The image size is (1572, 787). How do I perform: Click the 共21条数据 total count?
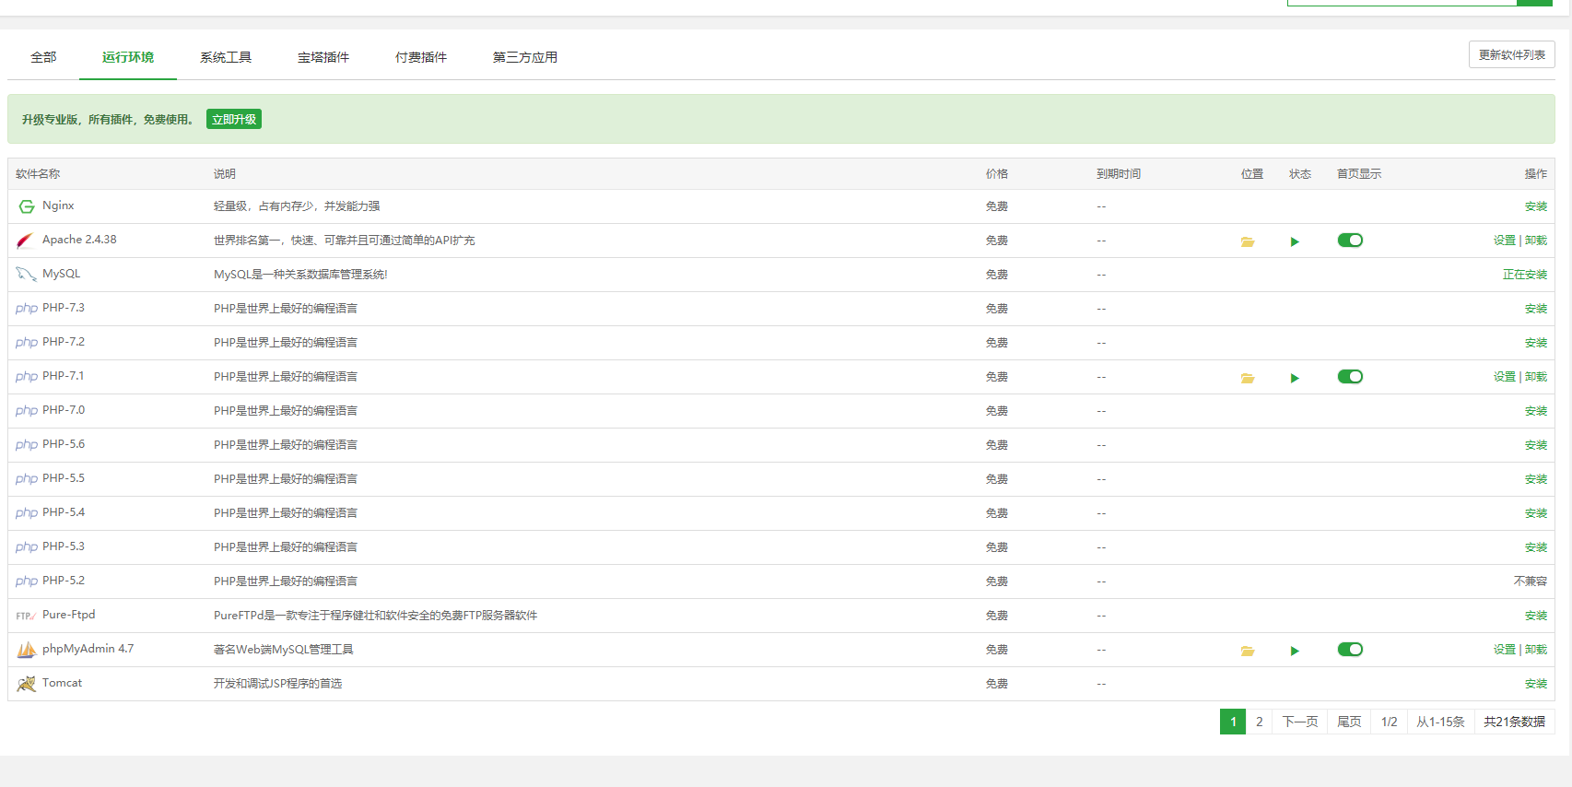(x=1514, y=722)
